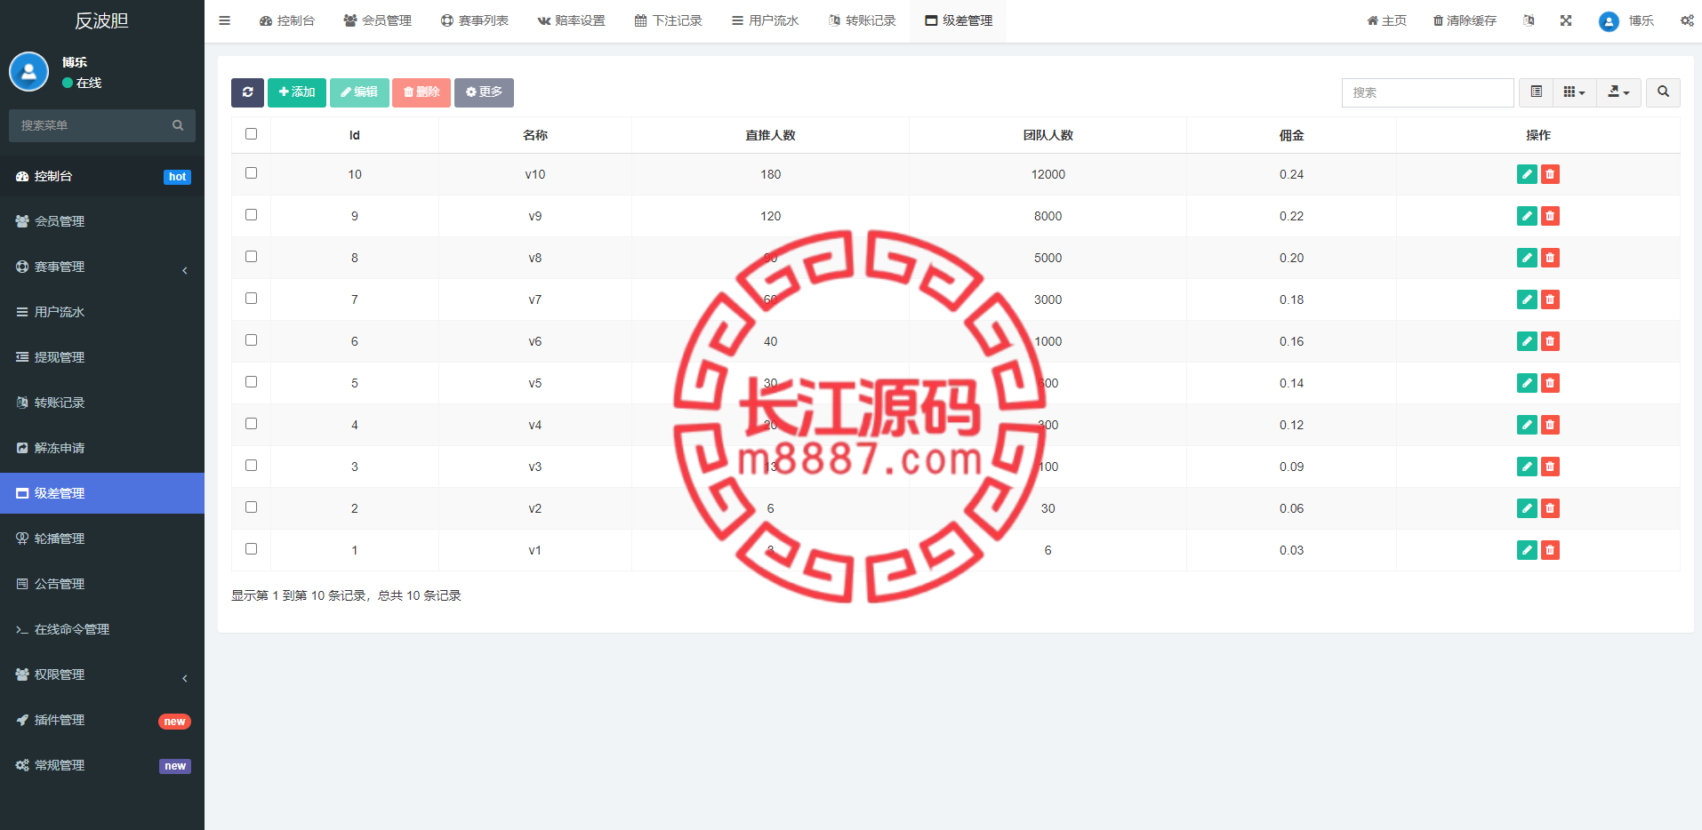Check the select-all checkbox in table header
Image resolution: width=1702 pixels, height=830 pixels.
point(251,134)
